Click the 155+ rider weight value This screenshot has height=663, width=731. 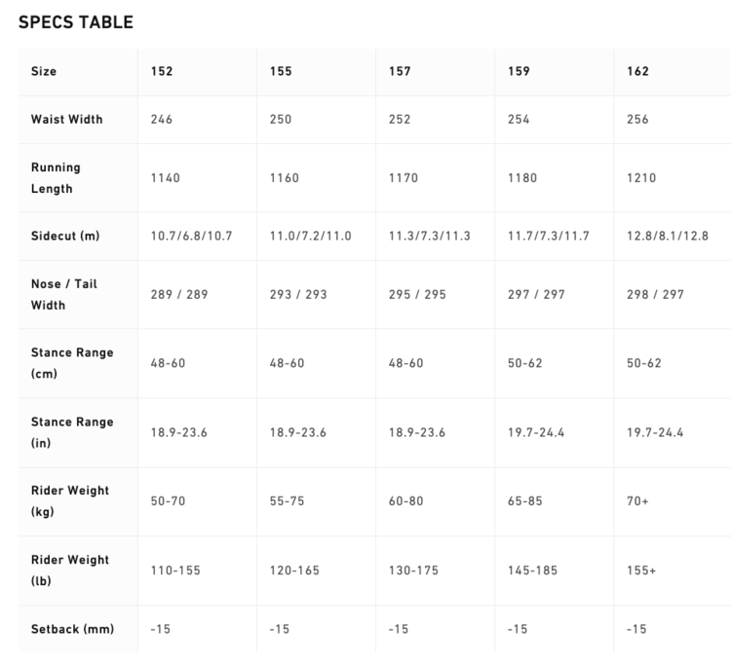pyautogui.click(x=642, y=571)
